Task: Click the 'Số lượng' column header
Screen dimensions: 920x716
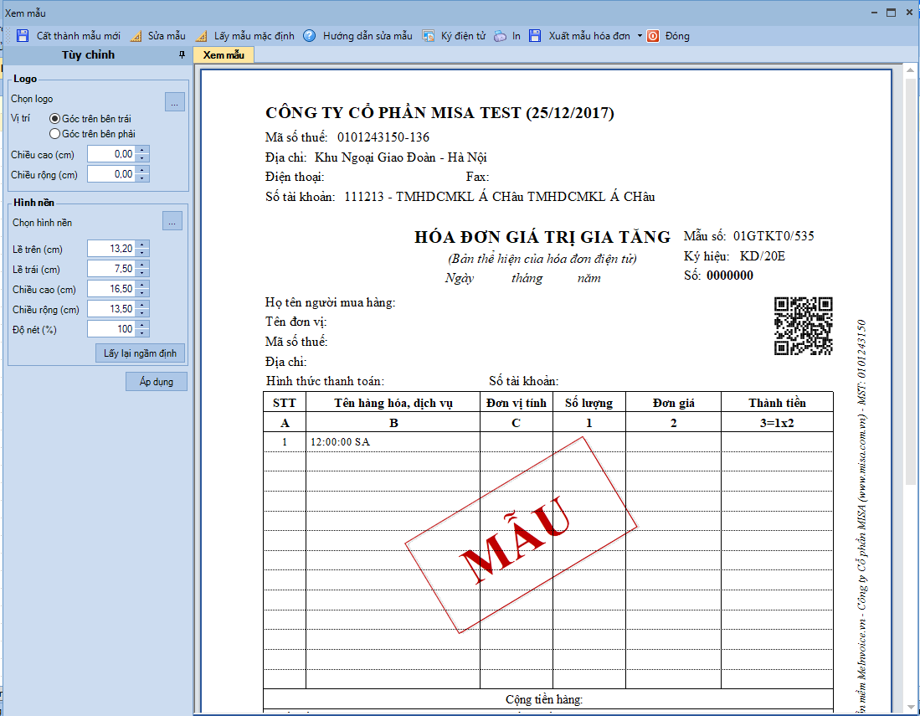Action: (589, 403)
